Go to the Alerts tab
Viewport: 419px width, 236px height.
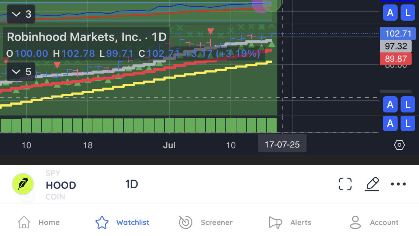pos(290,222)
